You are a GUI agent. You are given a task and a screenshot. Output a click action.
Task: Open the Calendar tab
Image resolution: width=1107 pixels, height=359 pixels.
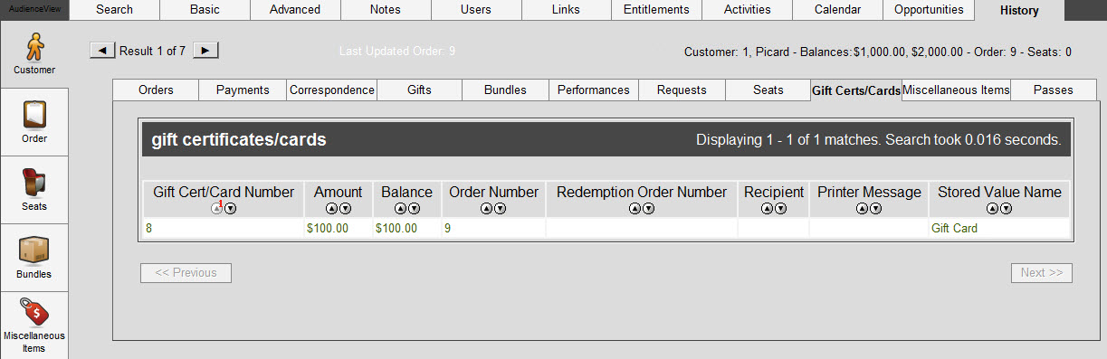[x=837, y=10]
